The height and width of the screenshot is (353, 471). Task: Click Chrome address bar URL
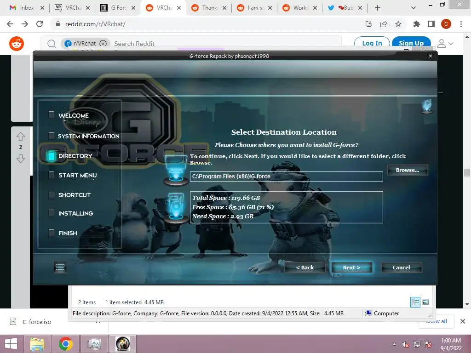[95, 24]
